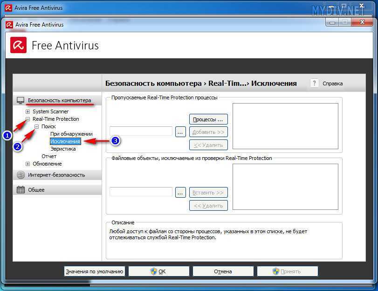Select Эвристика in the settings tree

(x=63, y=149)
